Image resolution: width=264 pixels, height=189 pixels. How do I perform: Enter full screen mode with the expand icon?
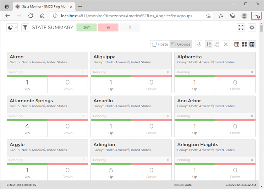241,28
